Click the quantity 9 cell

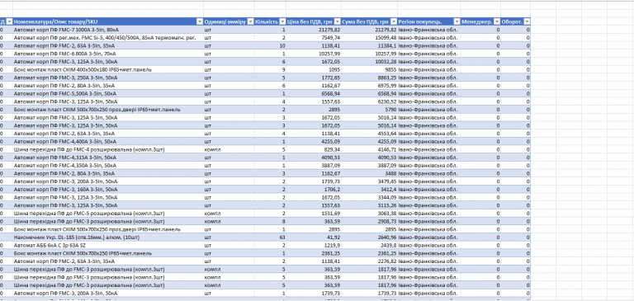click(270, 70)
